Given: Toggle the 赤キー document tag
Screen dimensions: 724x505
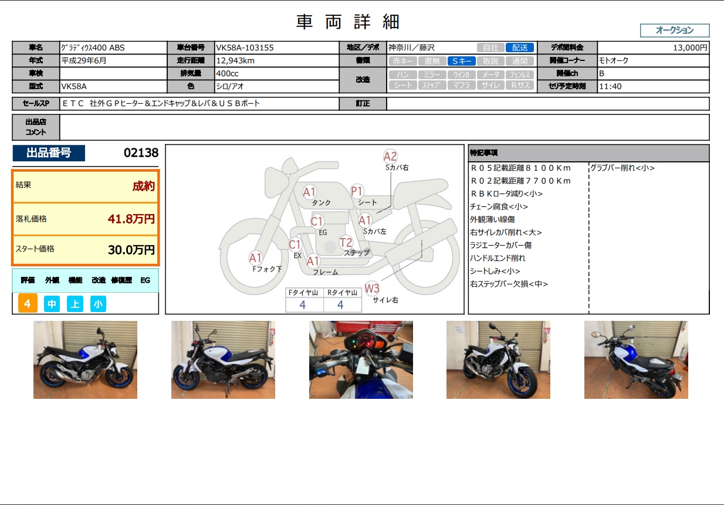Looking at the screenshot, I should tap(402, 61).
